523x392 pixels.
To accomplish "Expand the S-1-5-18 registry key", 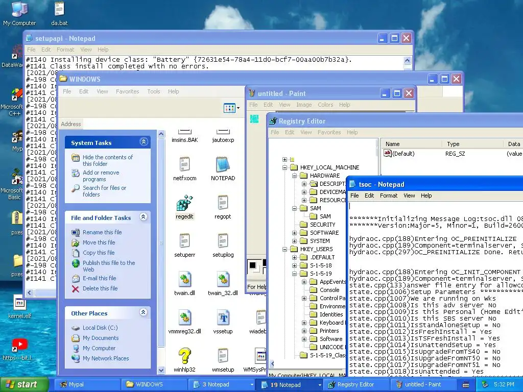I will tap(294, 265).
